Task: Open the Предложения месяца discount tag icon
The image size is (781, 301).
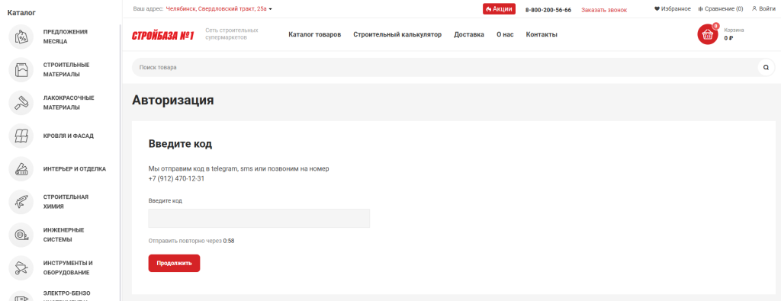Action: (21, 37)
